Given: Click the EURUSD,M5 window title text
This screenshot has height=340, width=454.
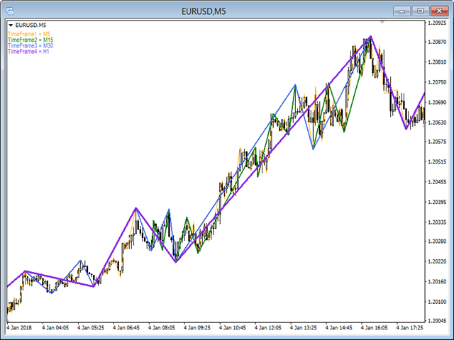Looking at the screenshot, I should click(x=204, y=11).
